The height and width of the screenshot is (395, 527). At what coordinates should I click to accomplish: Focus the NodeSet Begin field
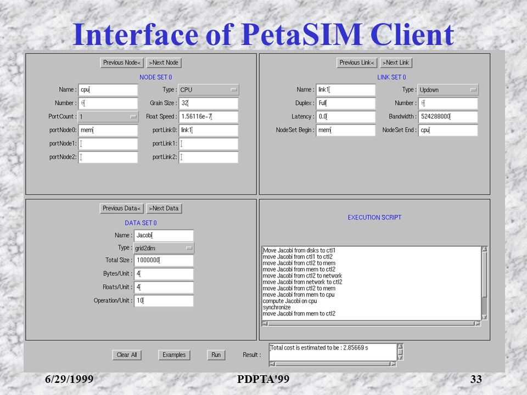point(345,130)
